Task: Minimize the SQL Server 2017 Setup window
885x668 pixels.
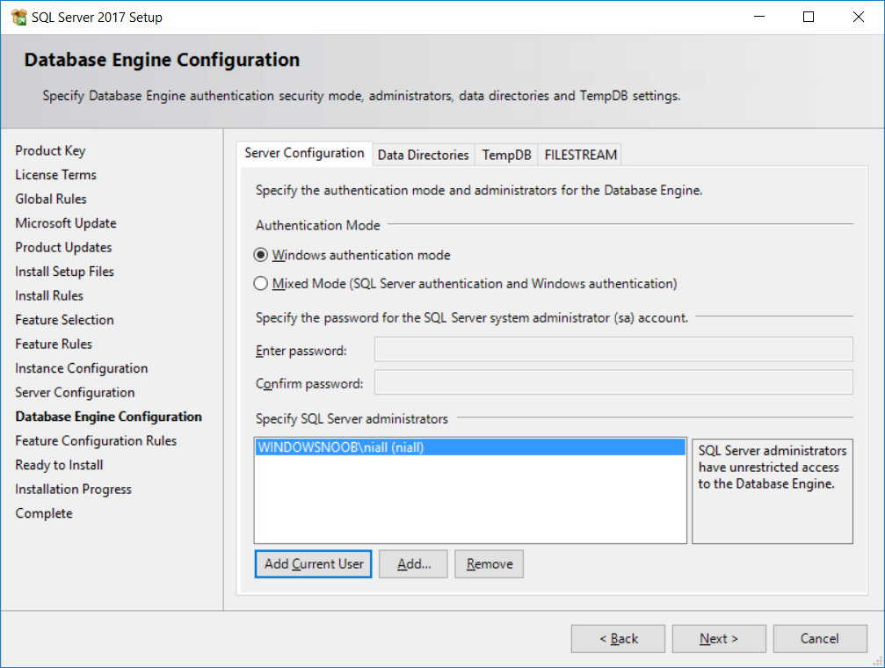Action: click(759, 17)
